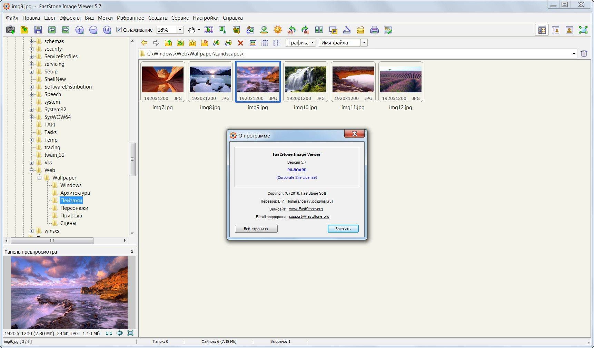
Task: Click the delete red X icon
Action: [x=240, y=43]
